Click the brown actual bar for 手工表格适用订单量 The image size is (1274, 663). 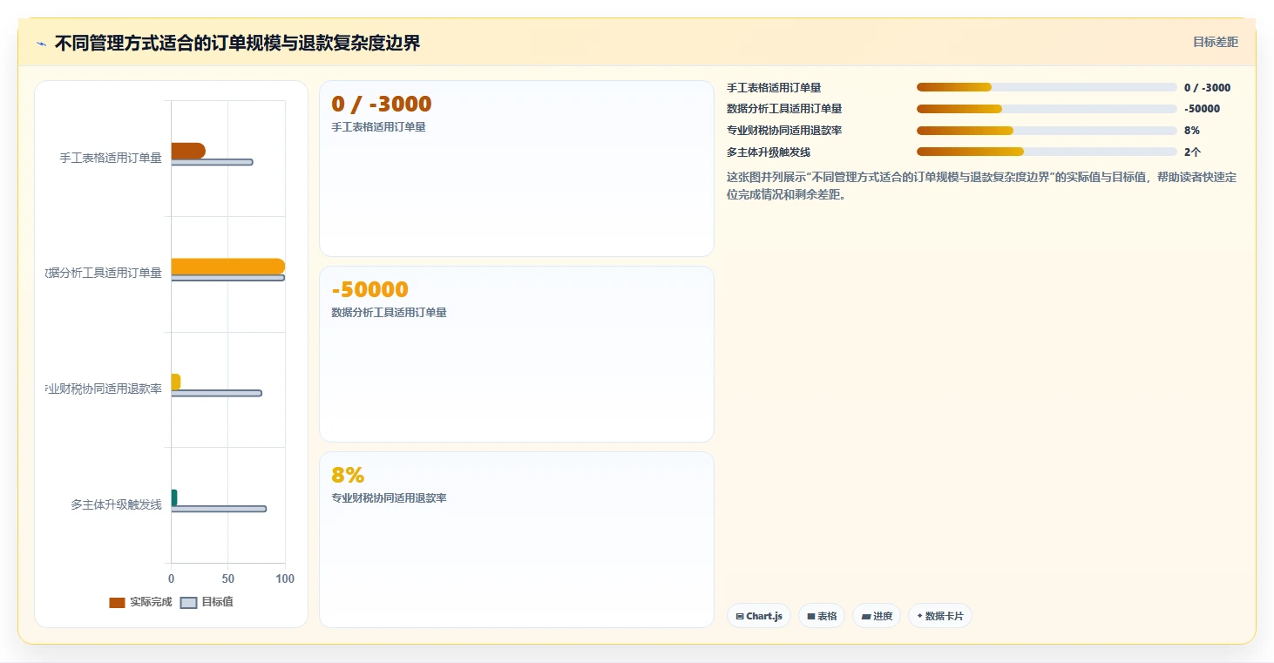click(x=188, y=151)
